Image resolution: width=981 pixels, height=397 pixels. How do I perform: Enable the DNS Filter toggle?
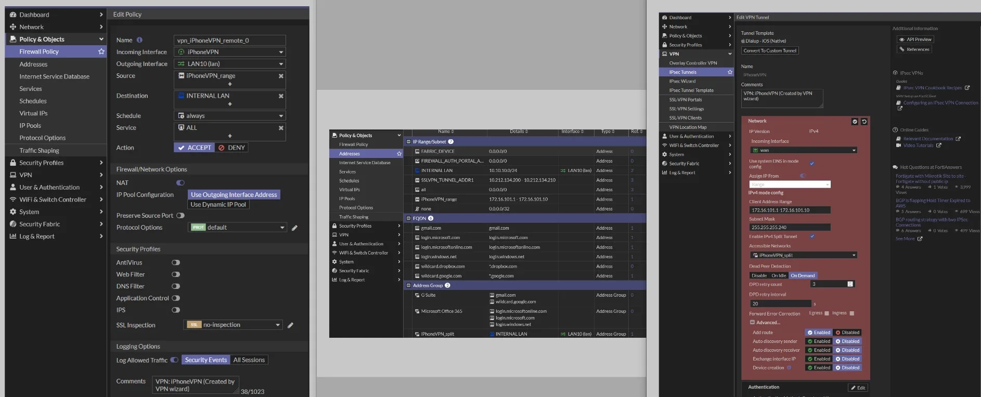pyautogui.click(x=176, y=286)
